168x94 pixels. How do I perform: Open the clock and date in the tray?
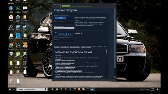click(153, 89)
